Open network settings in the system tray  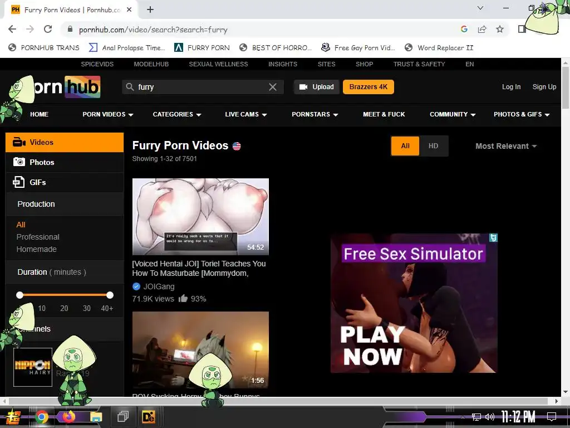476,417
